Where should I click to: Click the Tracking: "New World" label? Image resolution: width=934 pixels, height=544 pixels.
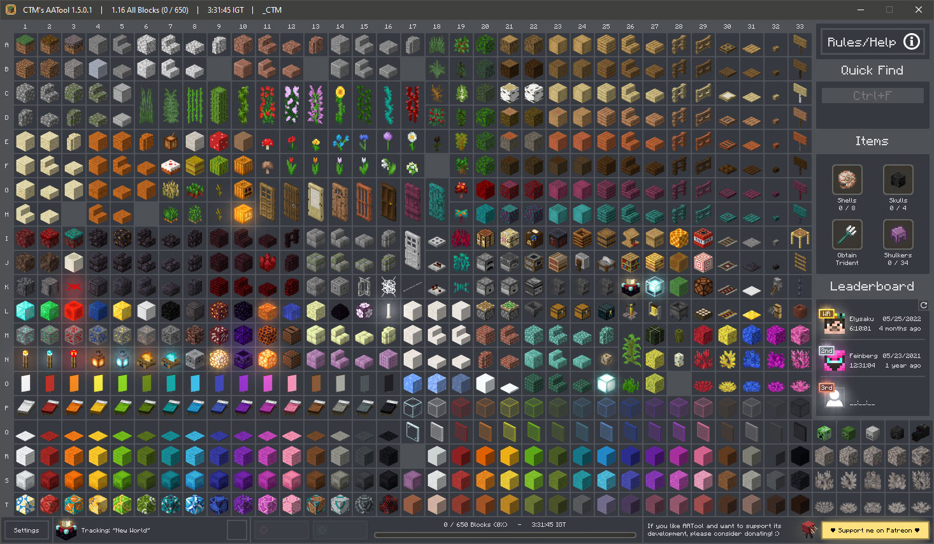[115, 530]
